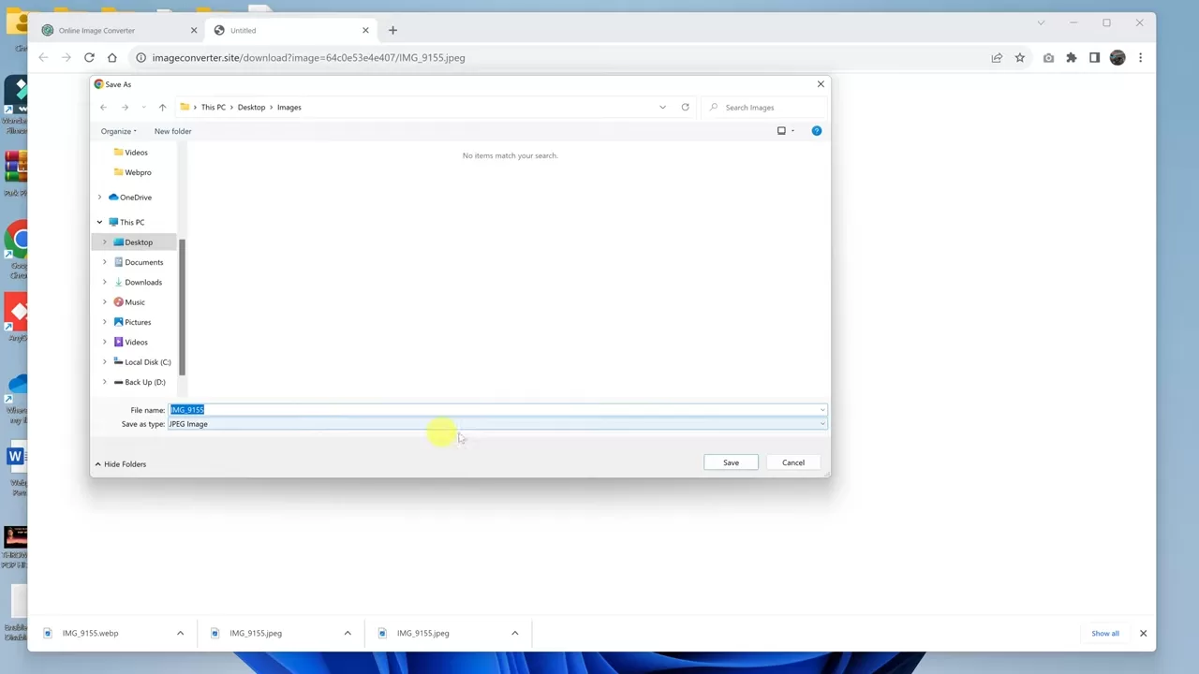The width and height of the screenshot is (1199, 674).
Task: Share this page icon in address bar
Action: [997, 58]
